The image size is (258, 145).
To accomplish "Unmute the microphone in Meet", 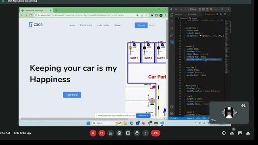I will click(93, 133).
